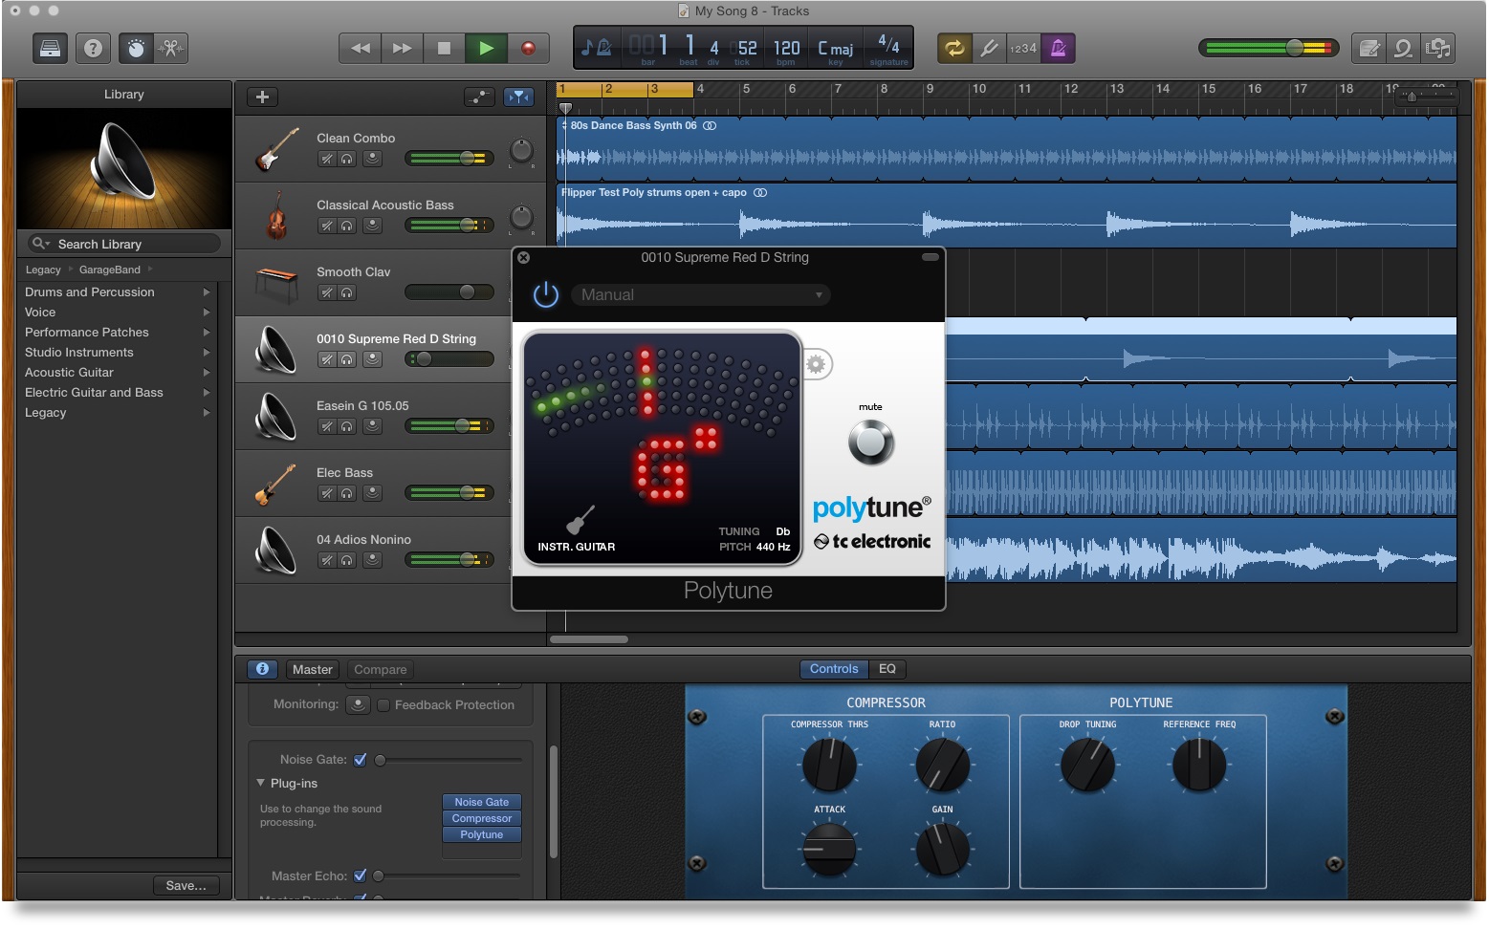Expand Drums and Percussion category
Screen dimensions: 1489x929
pos(206,292)
